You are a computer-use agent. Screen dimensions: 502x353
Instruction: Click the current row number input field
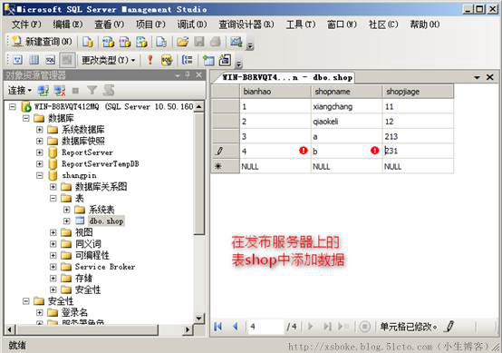[x=265, y=327]
